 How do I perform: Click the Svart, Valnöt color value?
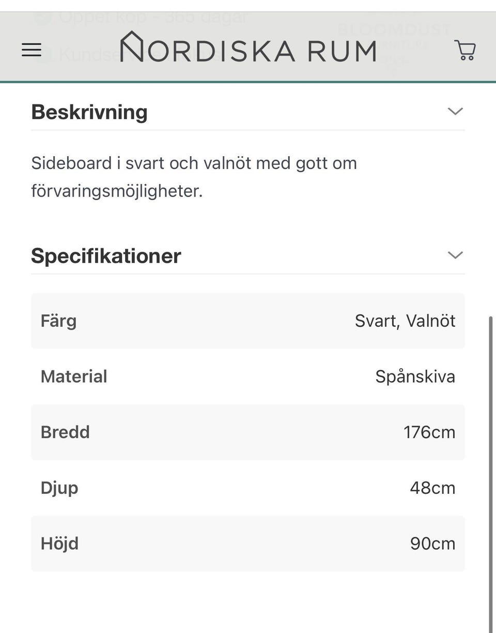[405, 321]
